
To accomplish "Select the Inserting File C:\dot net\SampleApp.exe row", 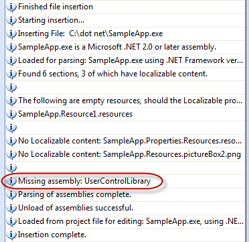I will tap(125, 34).
